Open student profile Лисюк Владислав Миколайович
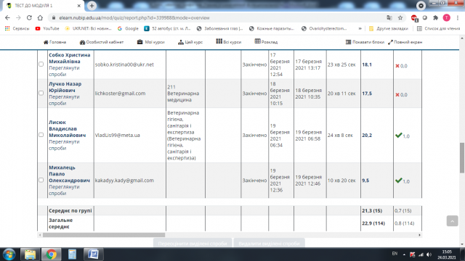 pos(68,129)
